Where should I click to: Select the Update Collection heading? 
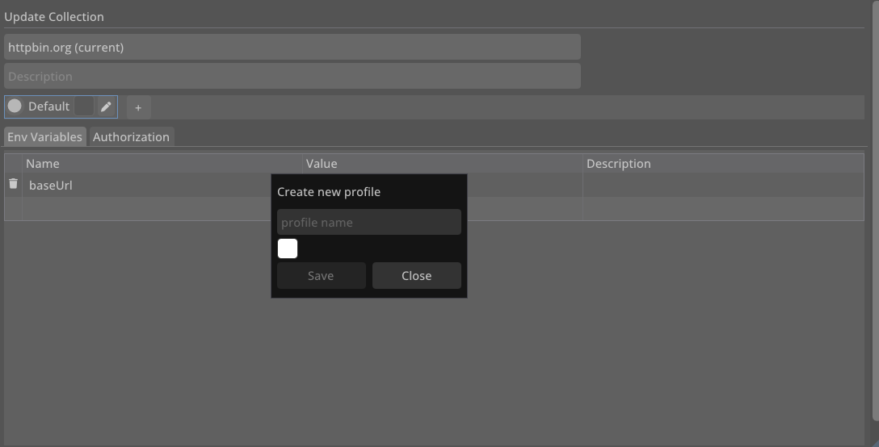point(54,17)
